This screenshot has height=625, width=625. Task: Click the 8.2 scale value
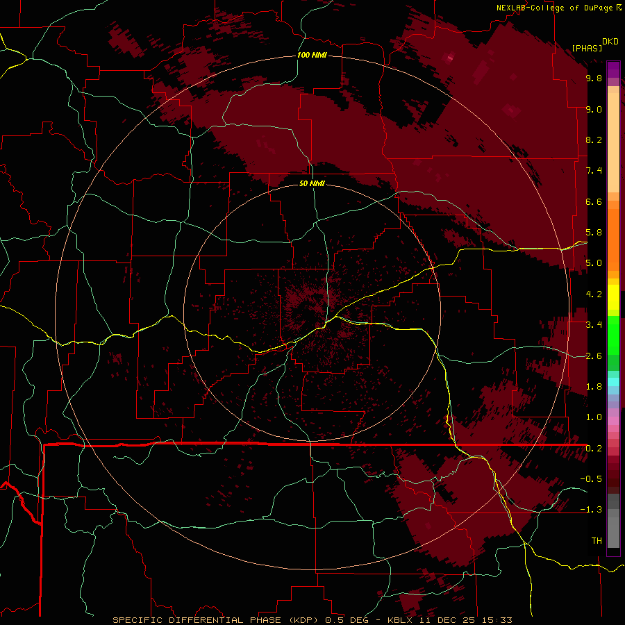pos(594,140)
